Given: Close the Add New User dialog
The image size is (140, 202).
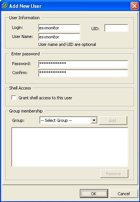Looking at the screenshot, I should click(x=134, y=6).
